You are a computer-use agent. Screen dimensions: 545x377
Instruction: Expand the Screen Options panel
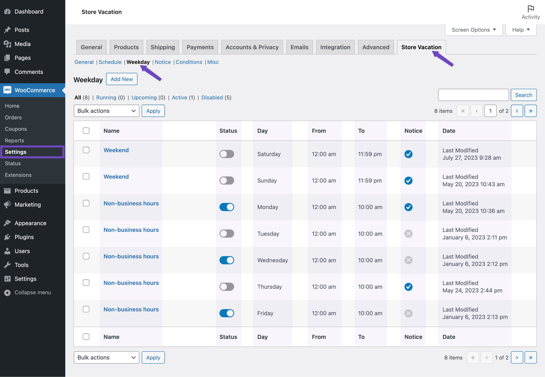pos(473,30)
